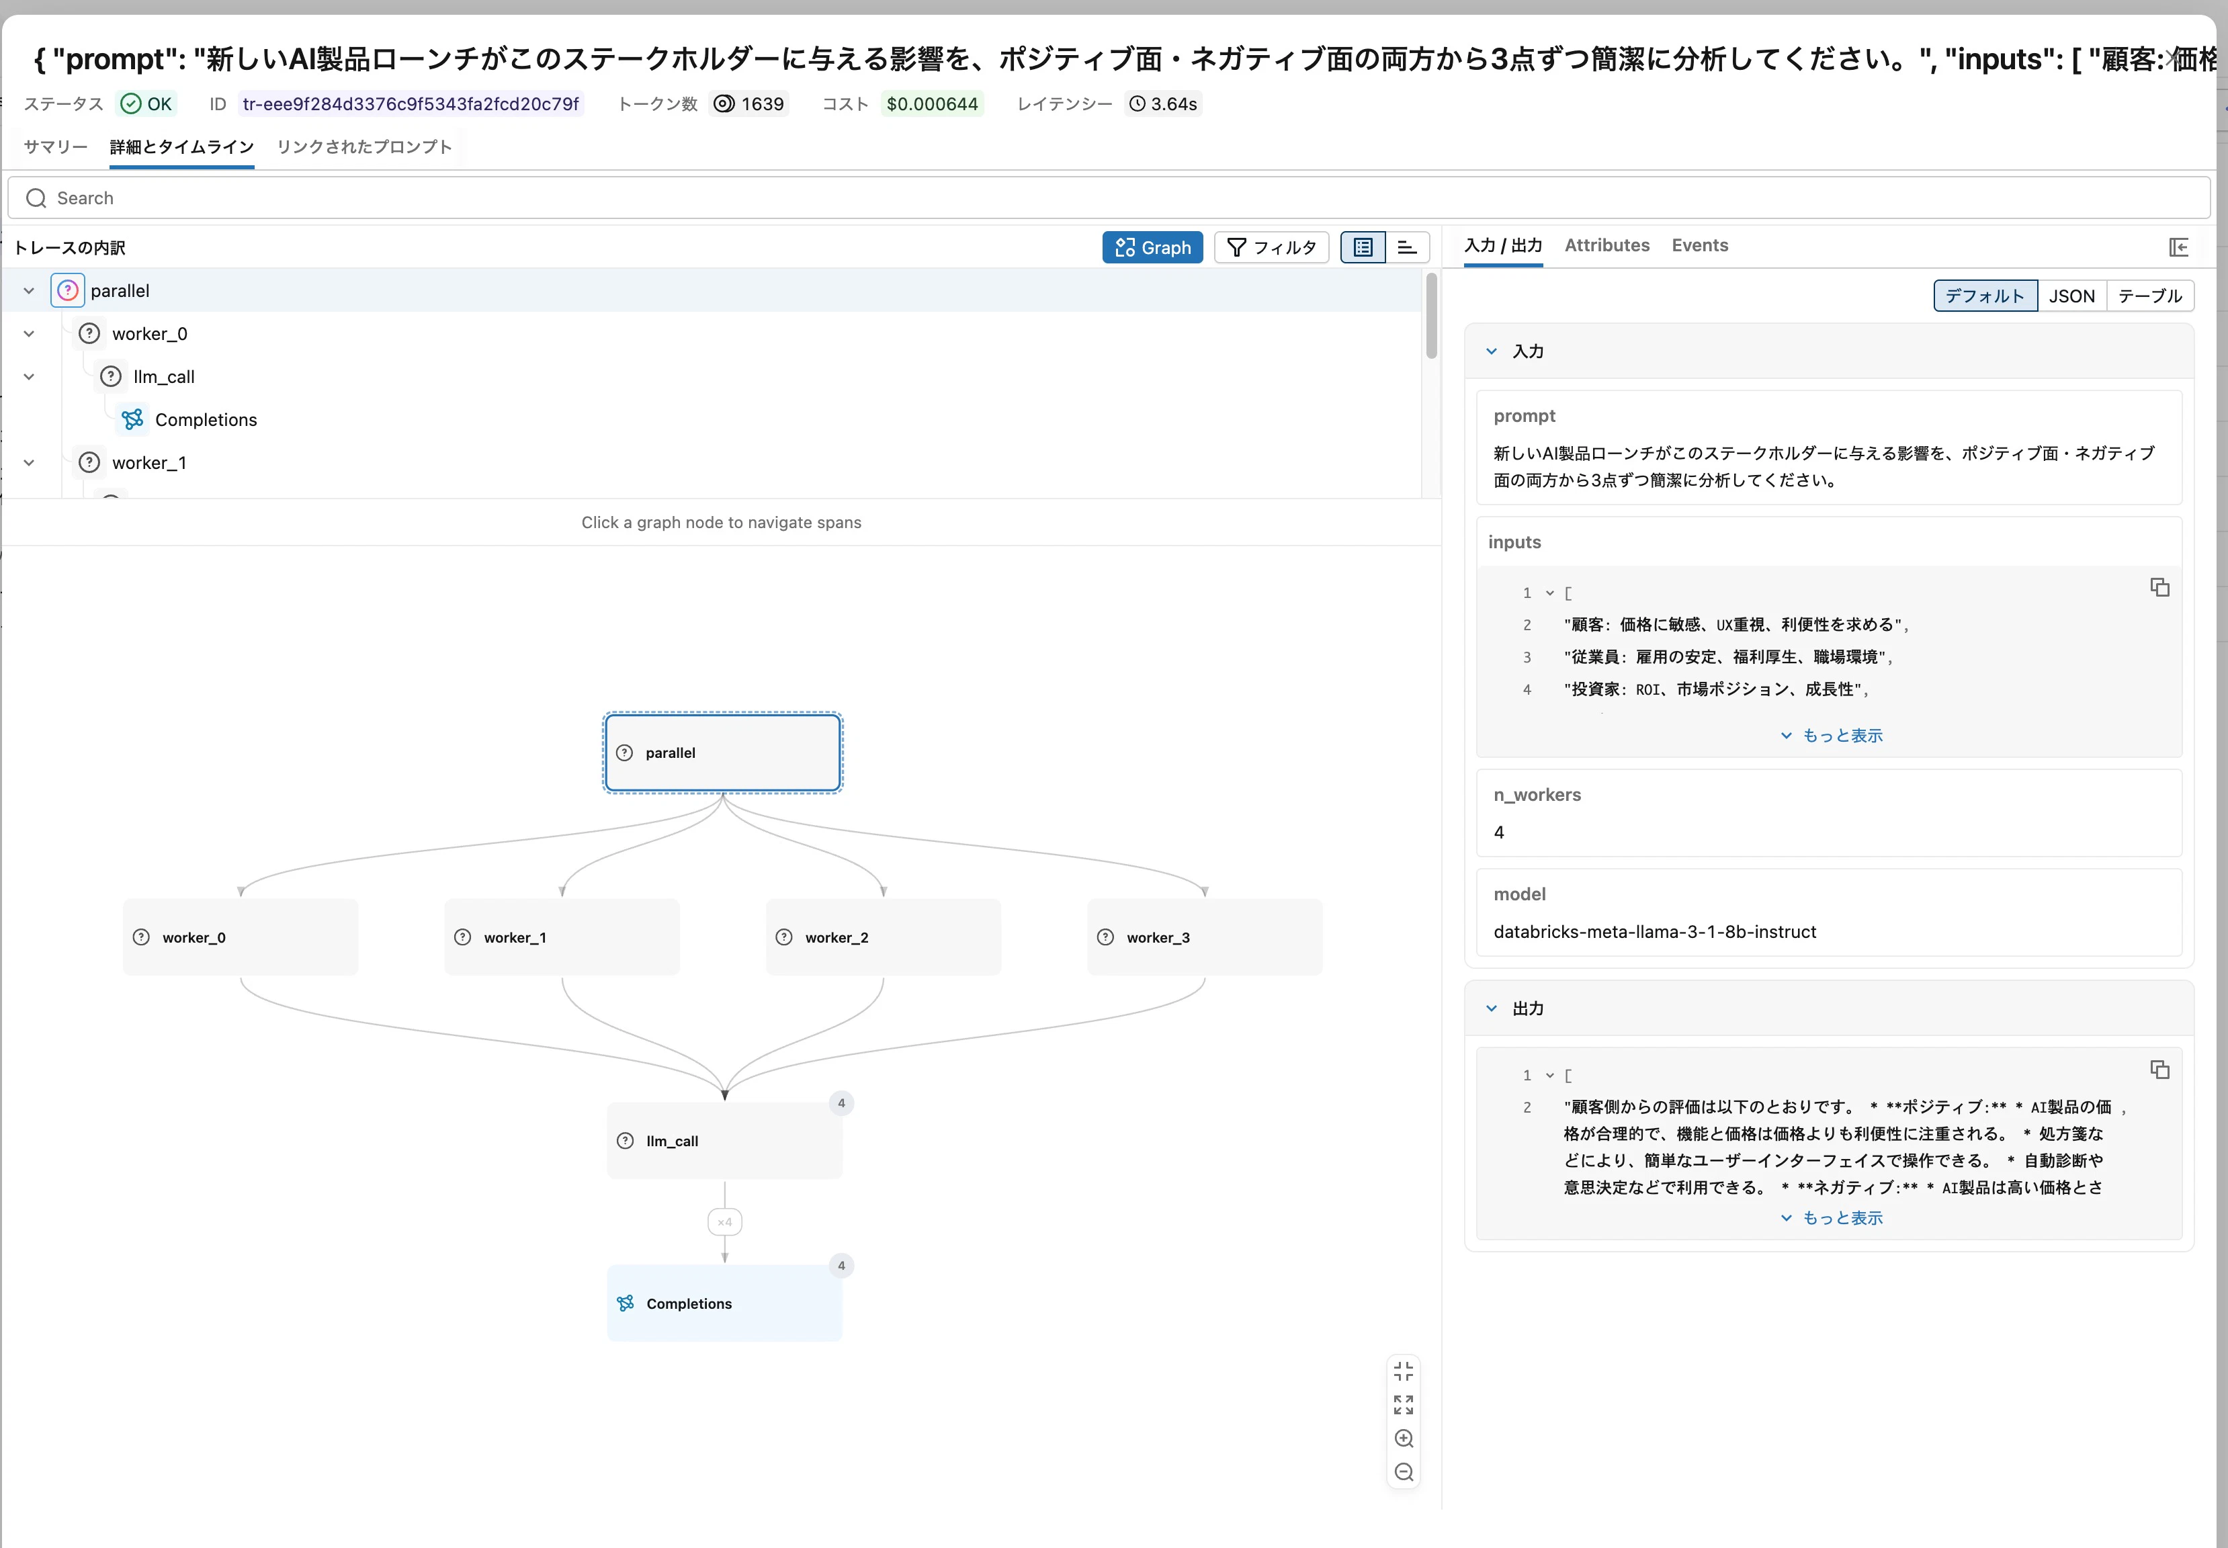2228x1548 pixels.
Task: Click the worker_3 graph node
Action: (1205, 937)
